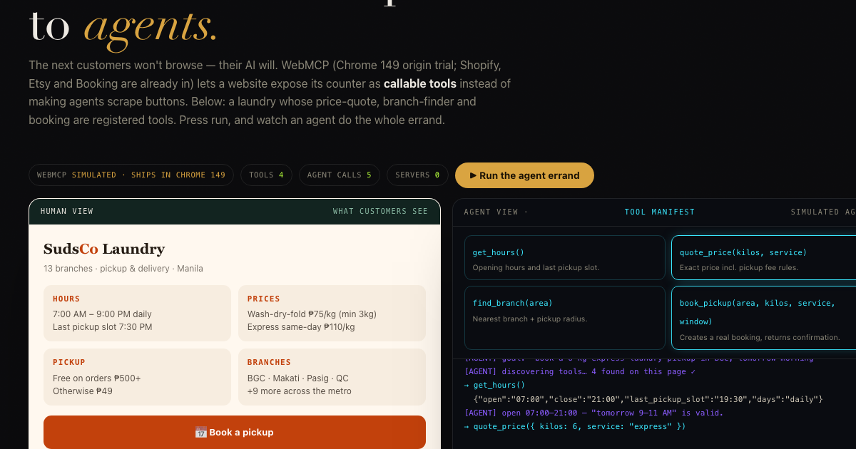Click the Book a pickup button
This screenshot has height=449, width=856.
click(235, 432)
